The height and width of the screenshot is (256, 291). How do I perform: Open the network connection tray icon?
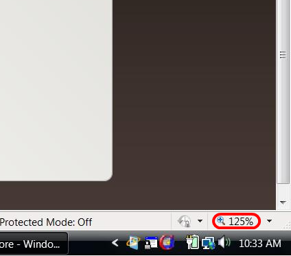tap(209, 243)
